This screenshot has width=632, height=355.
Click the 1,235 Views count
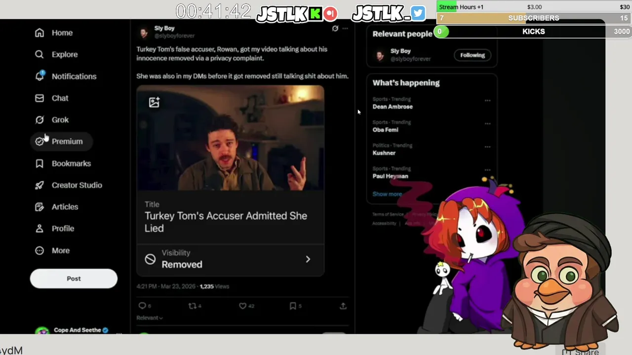click(x=214, y=286)
